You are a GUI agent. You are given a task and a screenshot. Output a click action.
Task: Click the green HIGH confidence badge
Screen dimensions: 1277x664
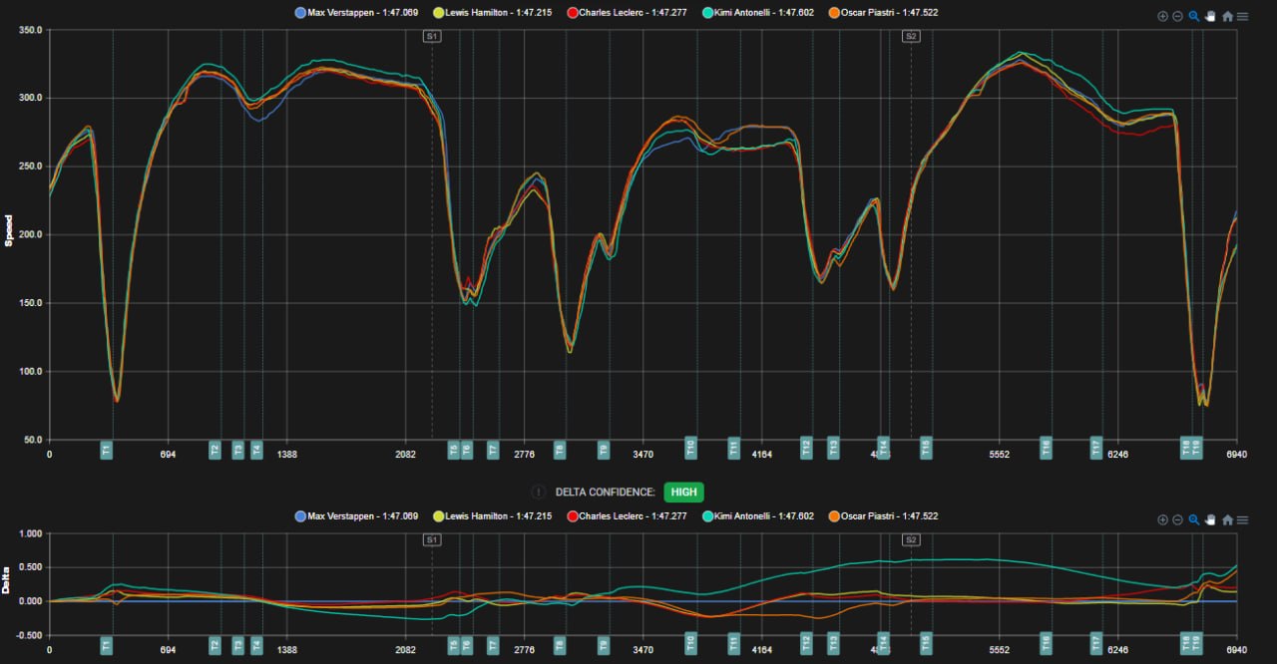click(x=684, y=492)
